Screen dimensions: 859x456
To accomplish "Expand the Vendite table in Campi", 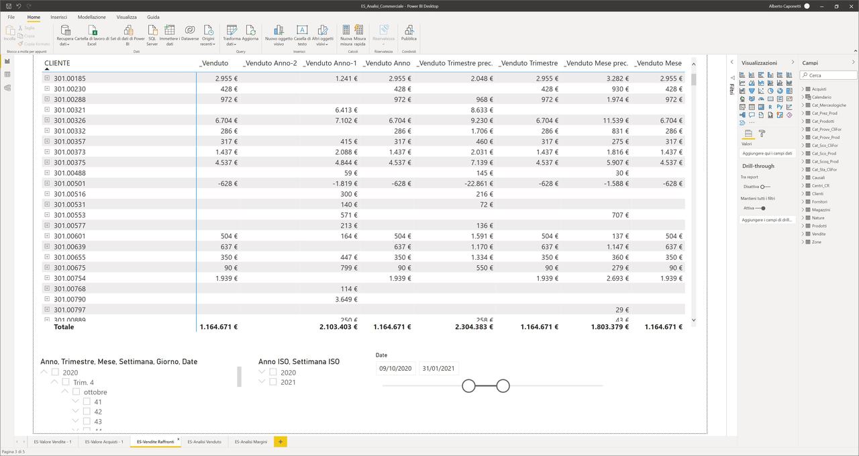I will pyautogui.click(x=803, y=234).
